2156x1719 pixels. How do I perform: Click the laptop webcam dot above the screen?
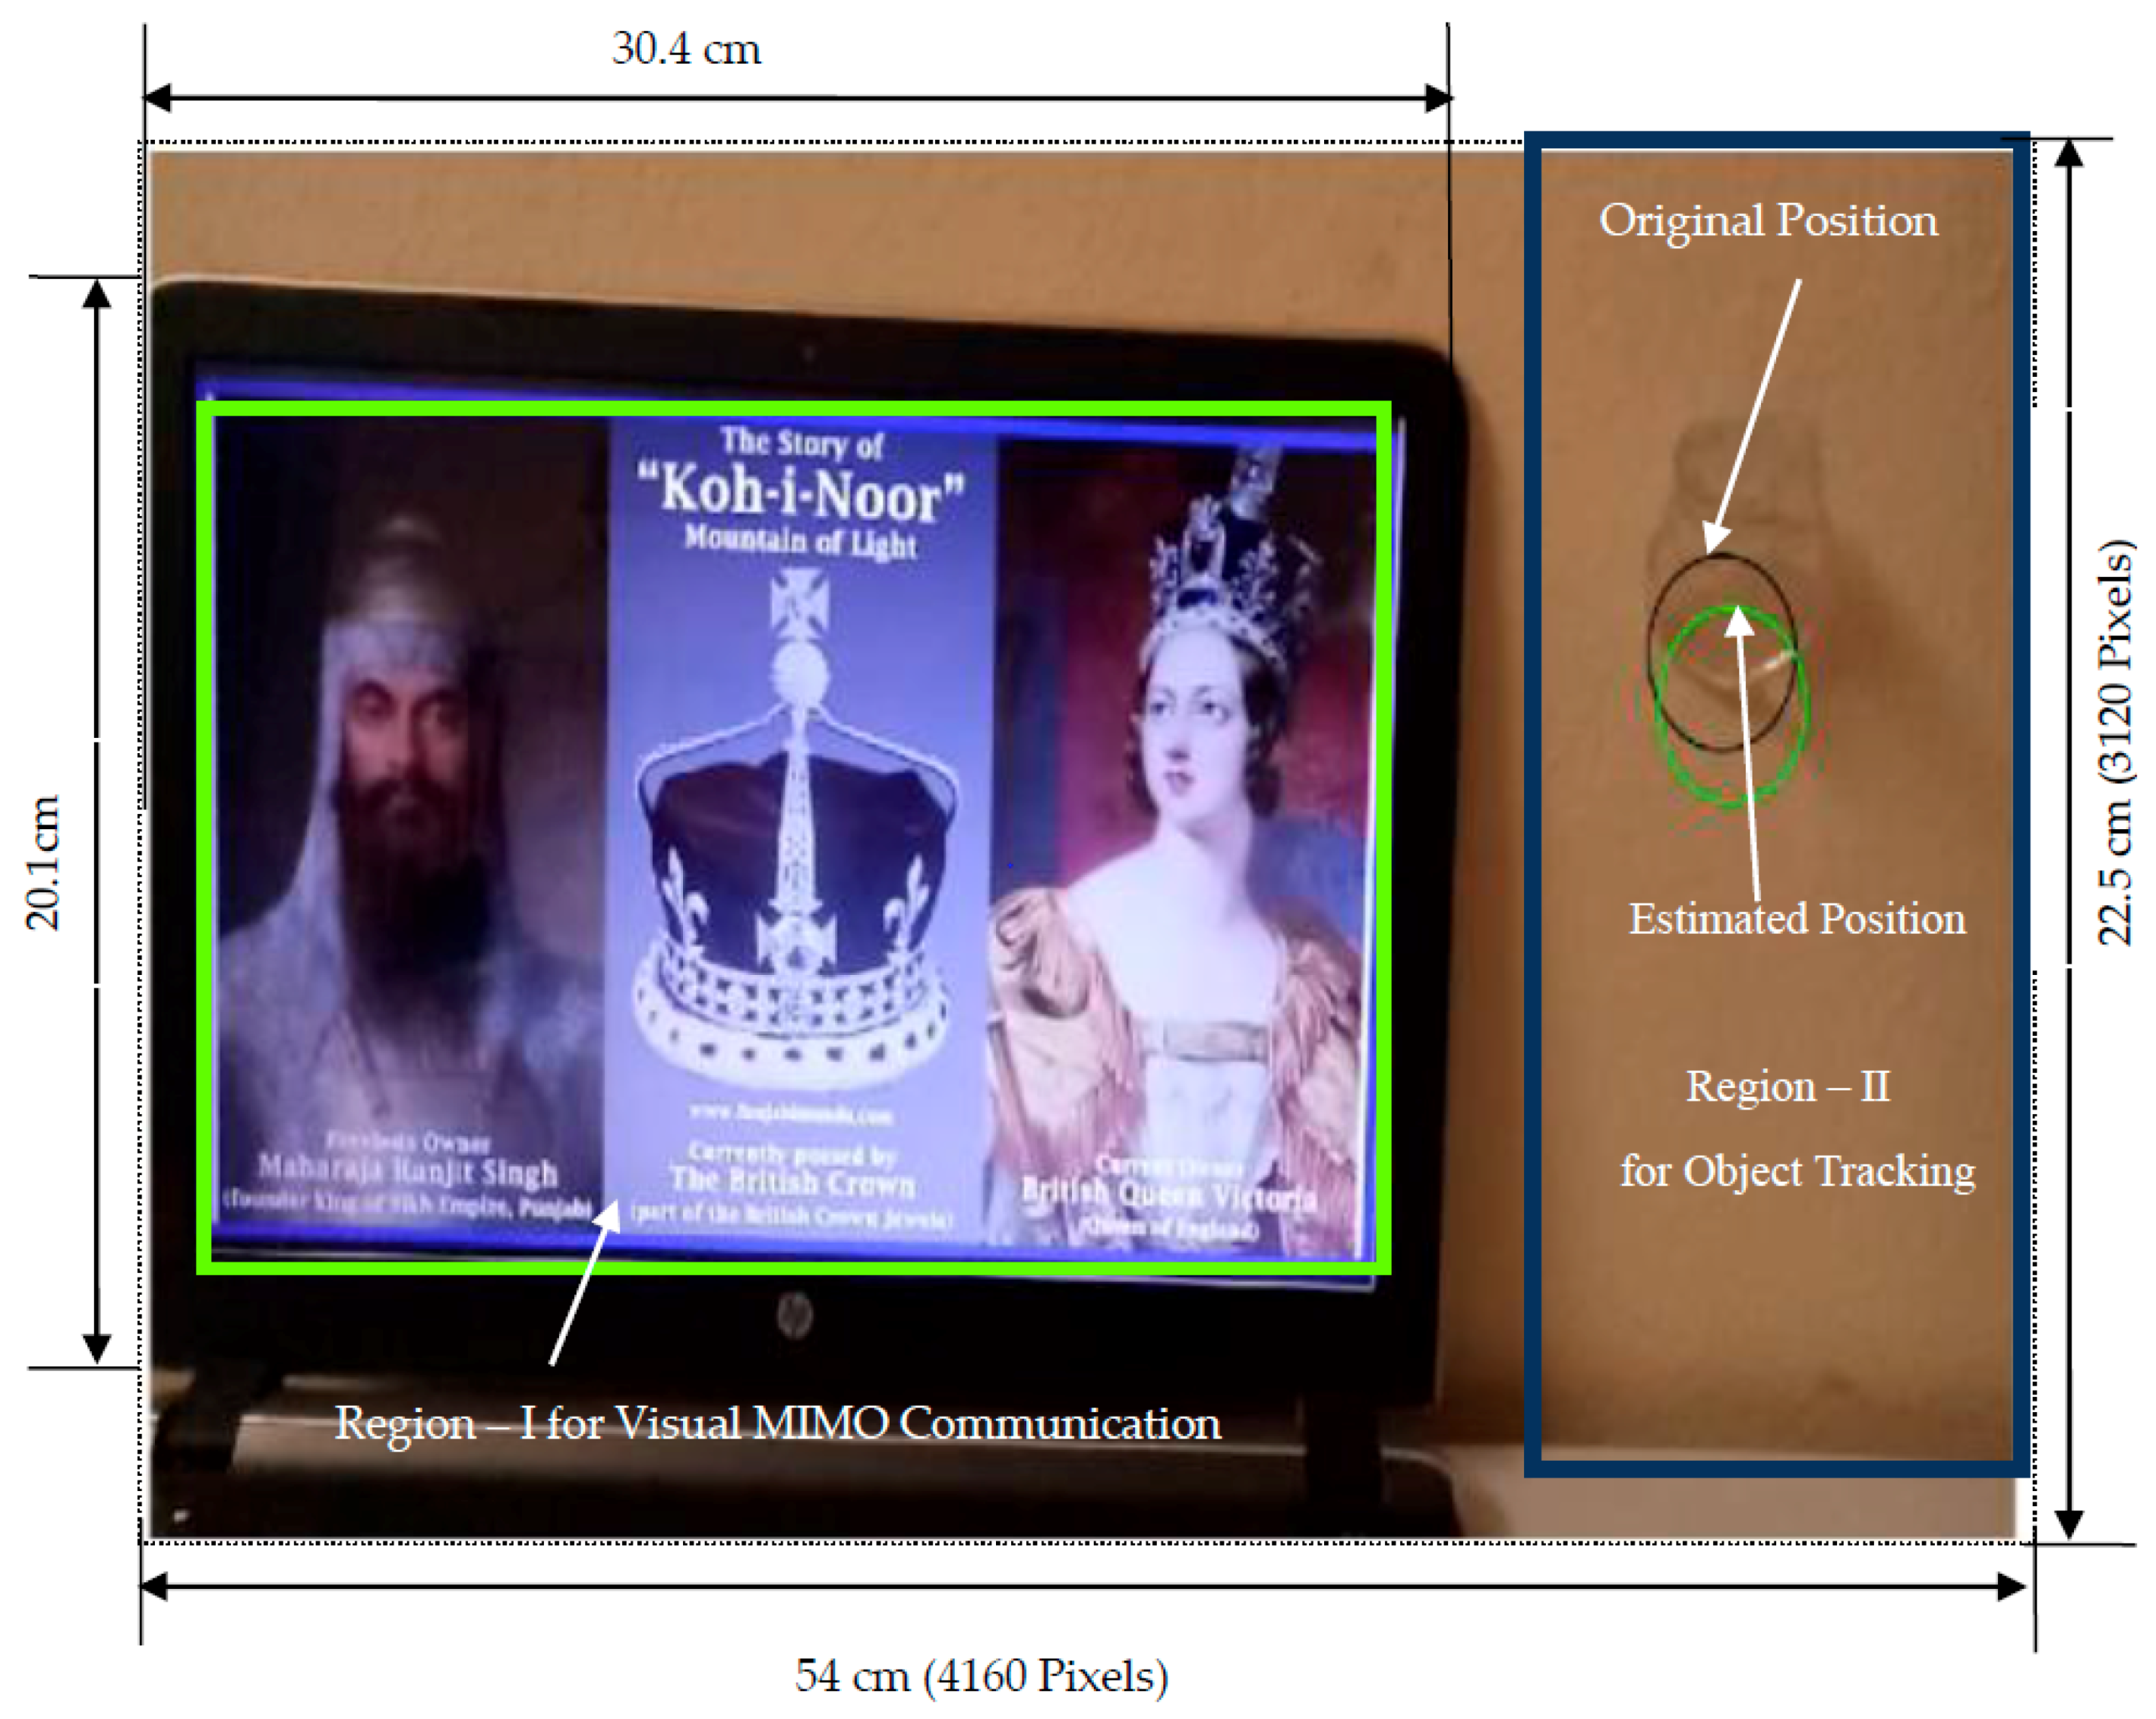pyautogui.click(x=809, y=353)
